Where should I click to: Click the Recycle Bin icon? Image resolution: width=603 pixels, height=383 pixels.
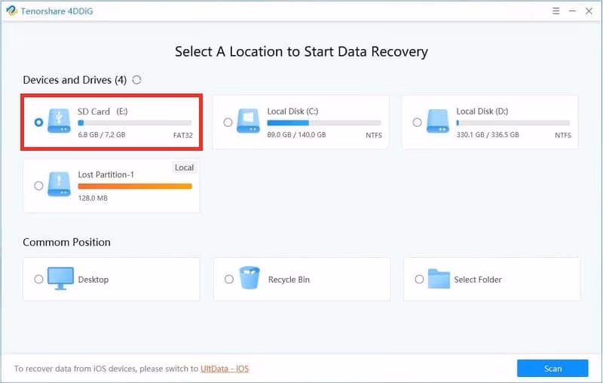(x=250, y=279)
